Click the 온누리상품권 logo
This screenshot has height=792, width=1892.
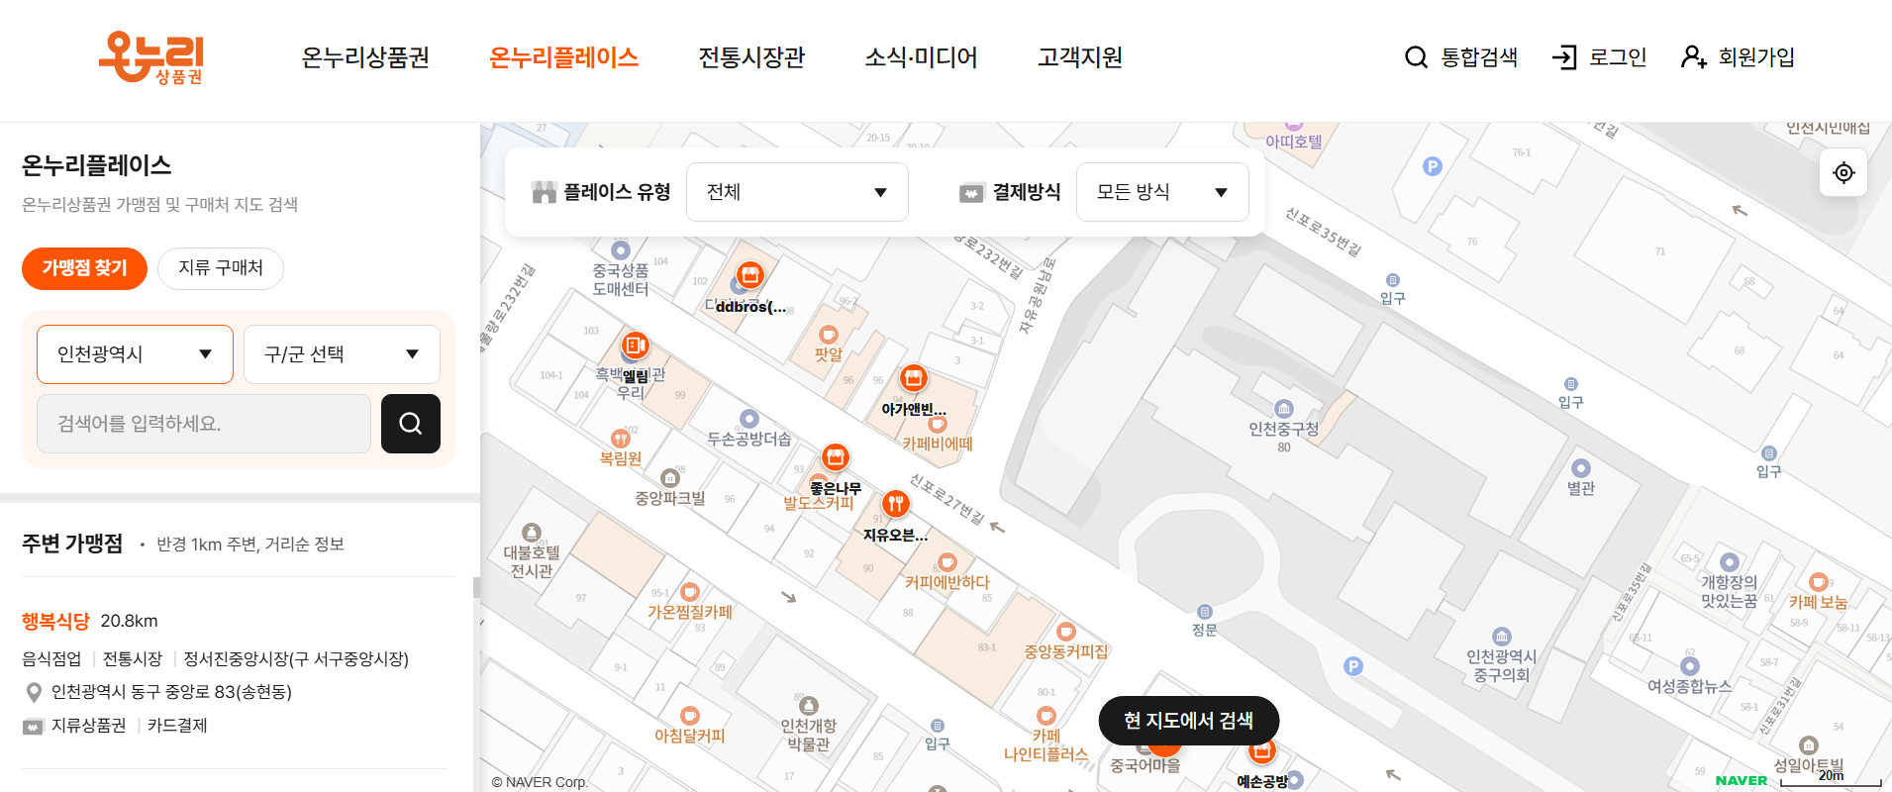click(151, 57)
